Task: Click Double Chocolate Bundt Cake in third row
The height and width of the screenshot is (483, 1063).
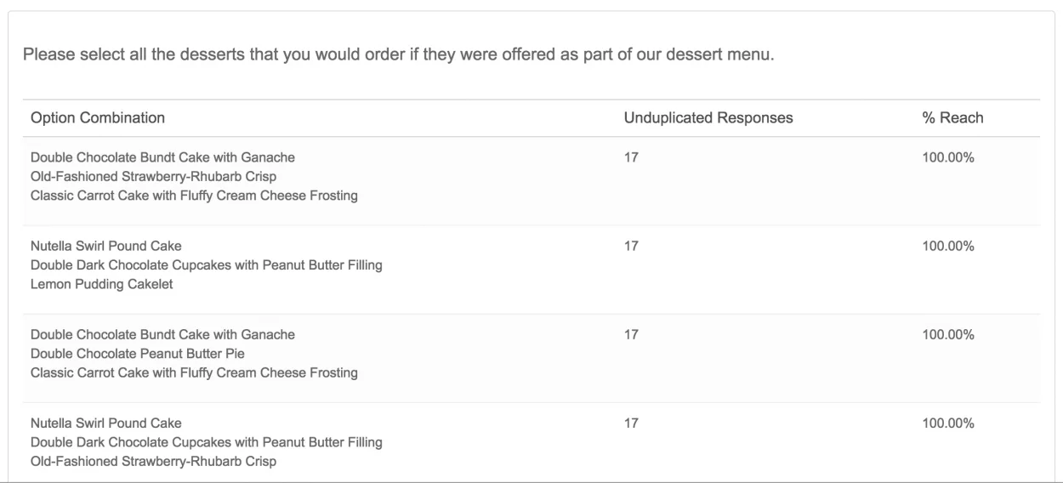Action: tap(162, 335)
